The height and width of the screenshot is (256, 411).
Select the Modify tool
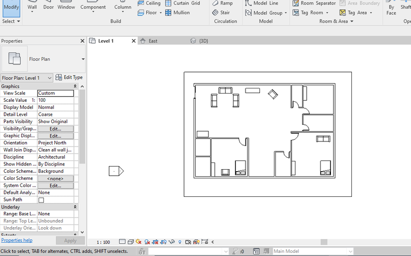(11, 8)
